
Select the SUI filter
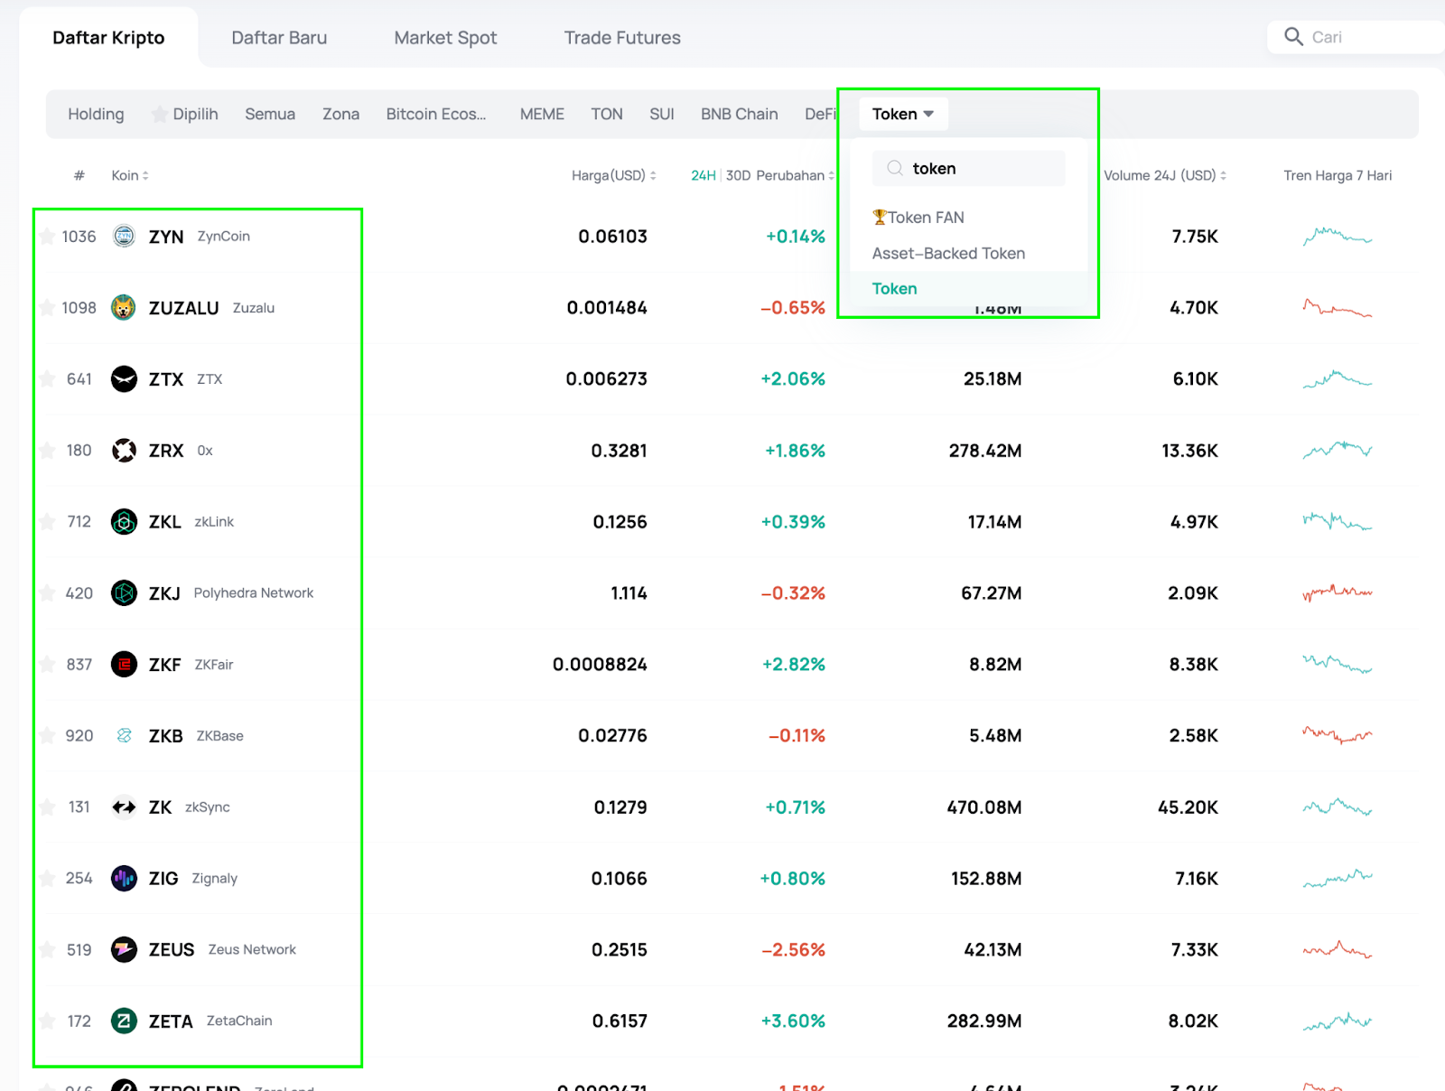click(662, 114)
